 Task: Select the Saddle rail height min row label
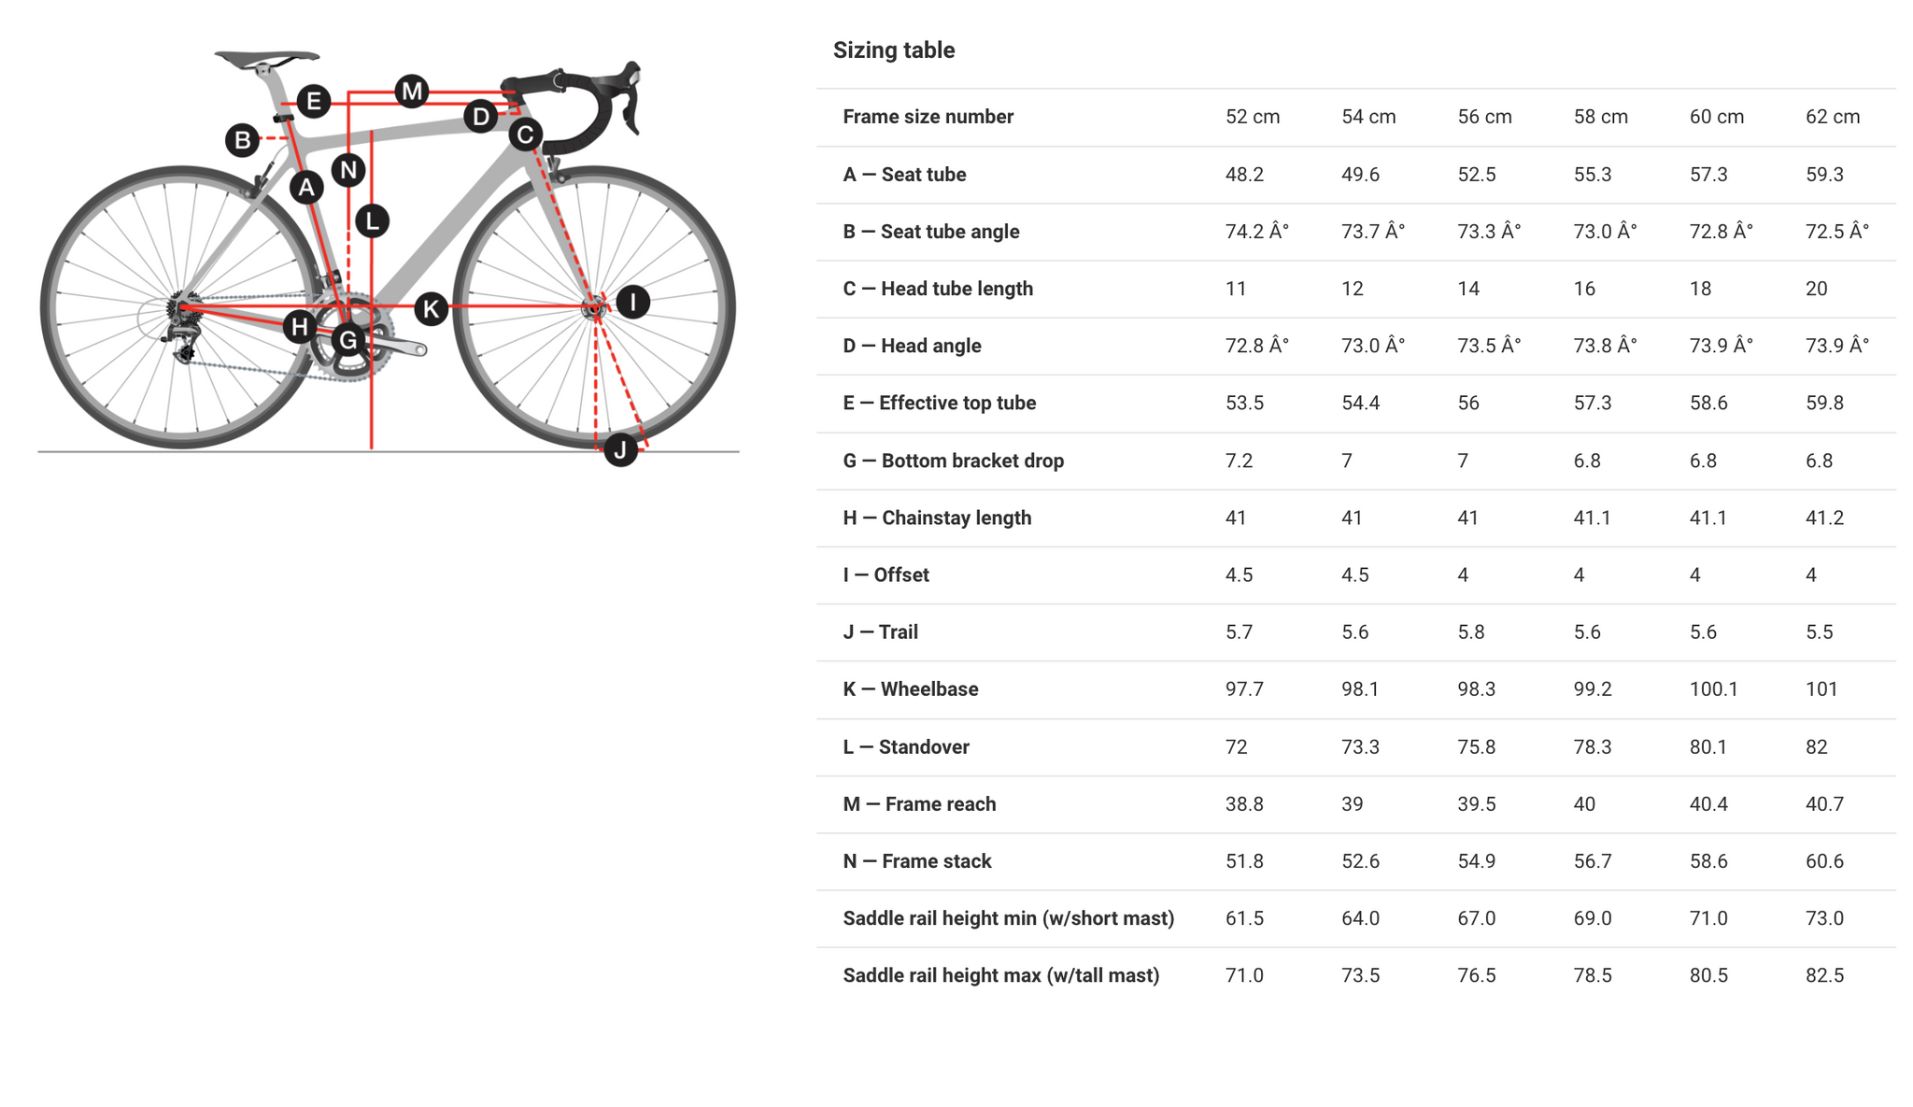click(x=1009, y=918)
